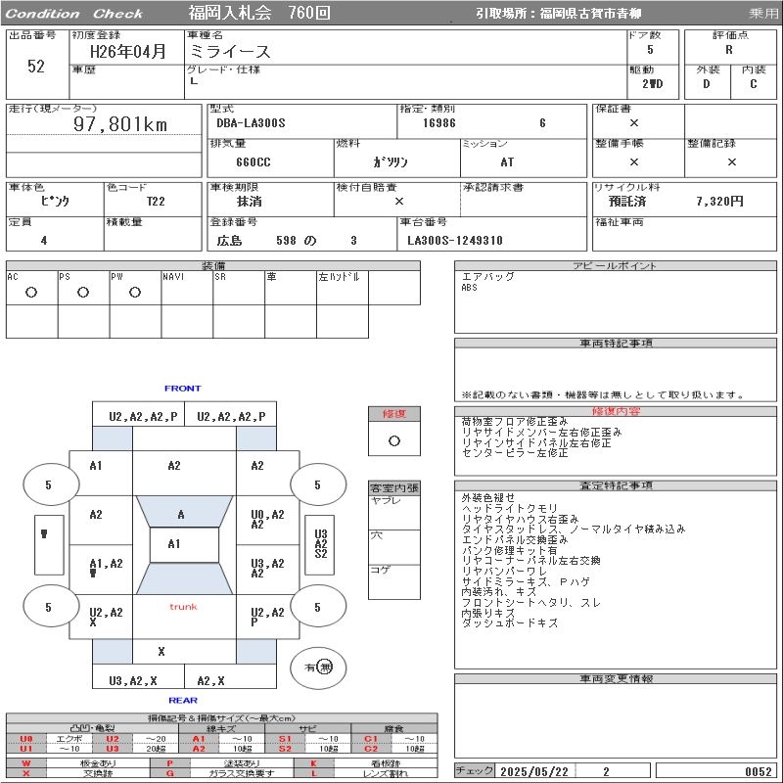Select rear bumper cell marked A2,X
Screen dimensions: 783x783
point(211,680)
